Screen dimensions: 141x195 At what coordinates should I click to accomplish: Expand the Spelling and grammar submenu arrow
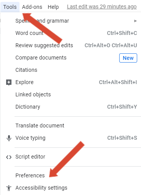(135, 21)
